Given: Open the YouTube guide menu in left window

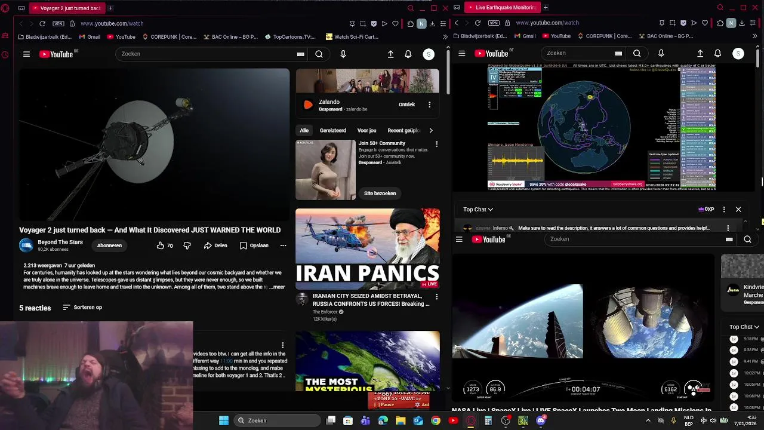Looking at the screenshot, I should click(26, 54).
